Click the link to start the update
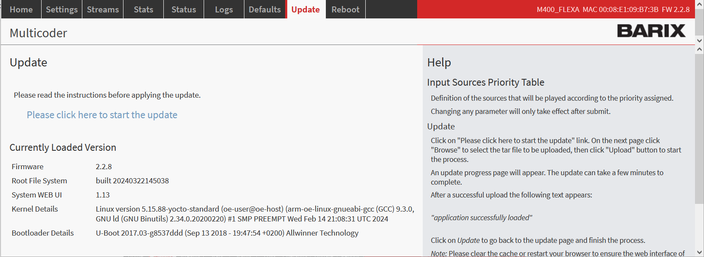This screenshot has height=257, width=704. [102, 115]
